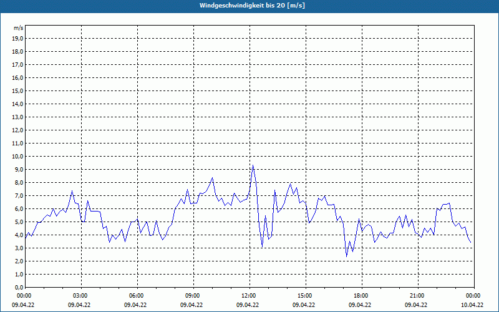Click the lowest wind speed dip before 18:00

[347, 256]
